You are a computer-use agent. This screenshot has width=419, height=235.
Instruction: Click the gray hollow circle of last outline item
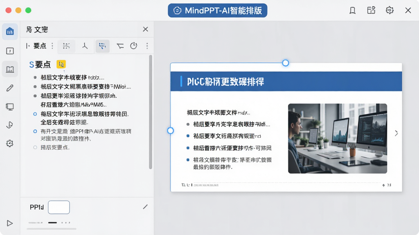pos(35,147)
